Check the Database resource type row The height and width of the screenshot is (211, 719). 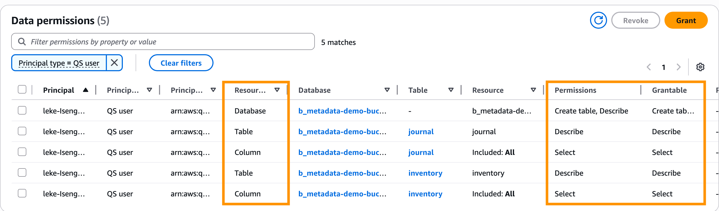[x=22, y=111]
